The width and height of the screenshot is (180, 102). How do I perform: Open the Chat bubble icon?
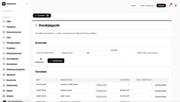point(4,37)
